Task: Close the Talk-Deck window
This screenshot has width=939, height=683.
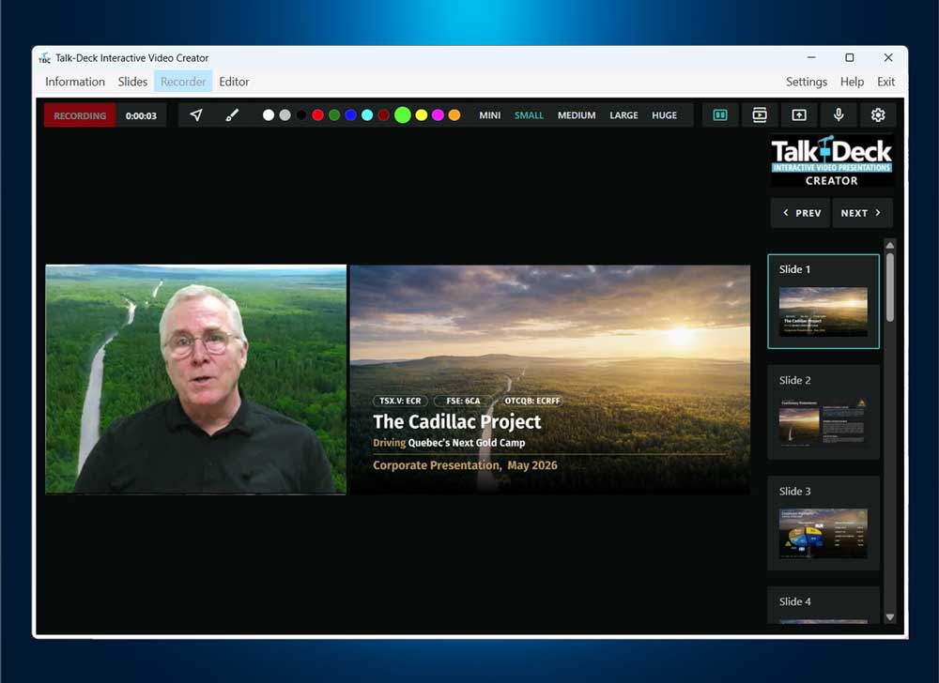Action: (888, 57)
